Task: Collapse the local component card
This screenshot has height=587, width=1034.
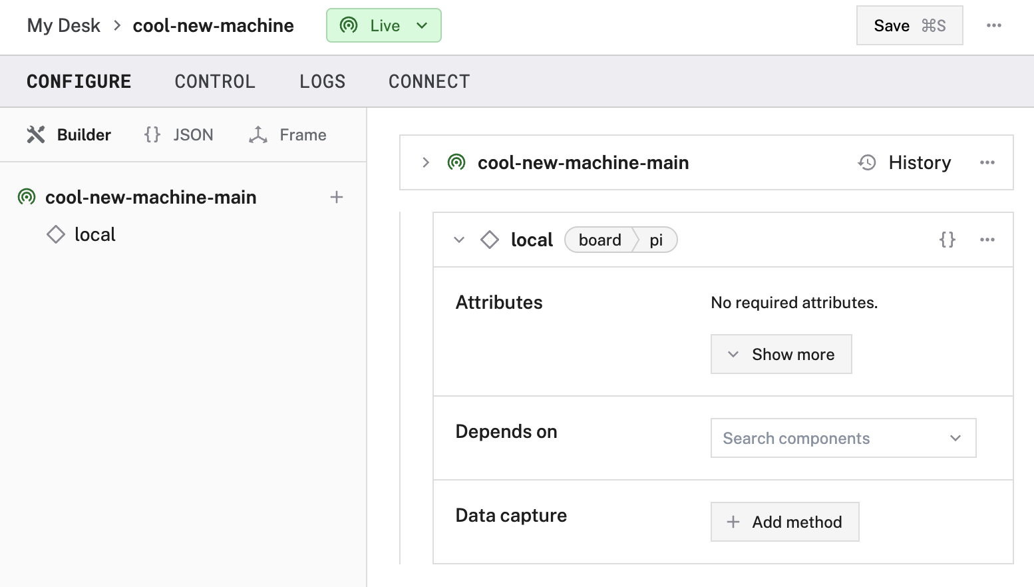Action: [x=458, y=240]
